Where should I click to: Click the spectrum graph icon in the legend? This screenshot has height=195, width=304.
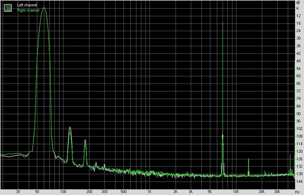pos(7,8)
